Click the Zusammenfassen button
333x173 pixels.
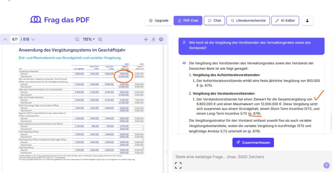coord(253,142)
